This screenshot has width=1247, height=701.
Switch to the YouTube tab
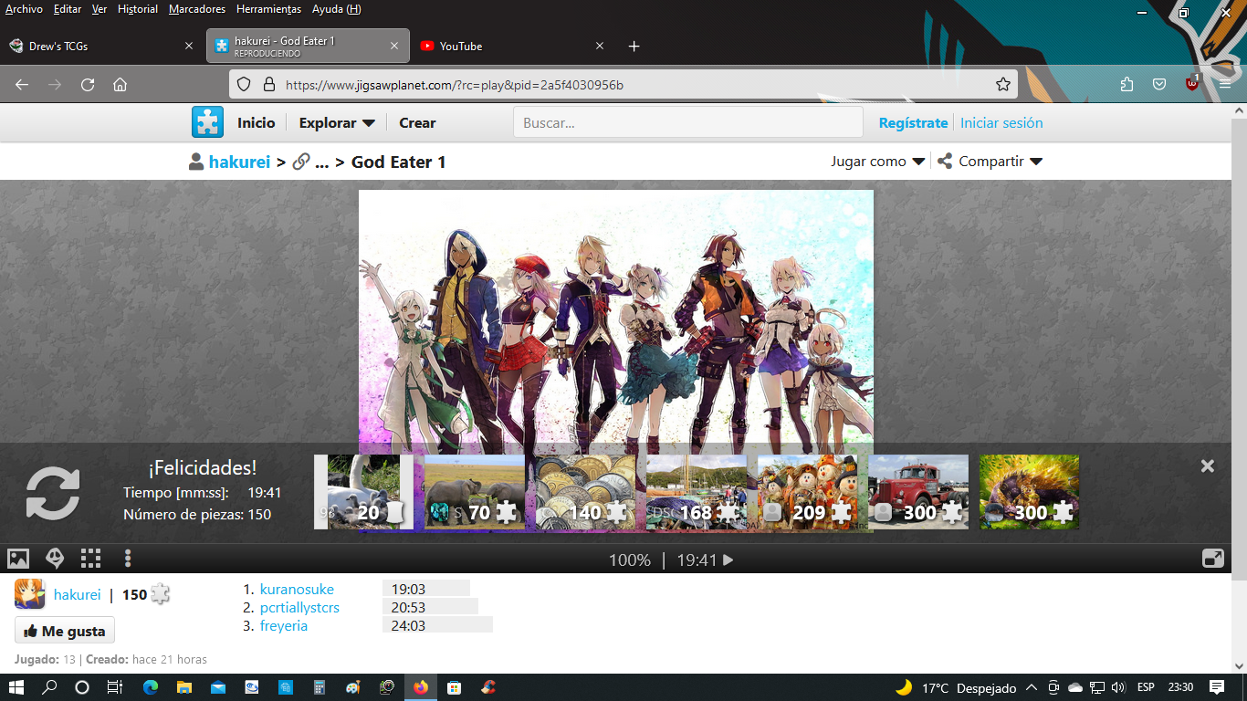(x=512, y=46)
